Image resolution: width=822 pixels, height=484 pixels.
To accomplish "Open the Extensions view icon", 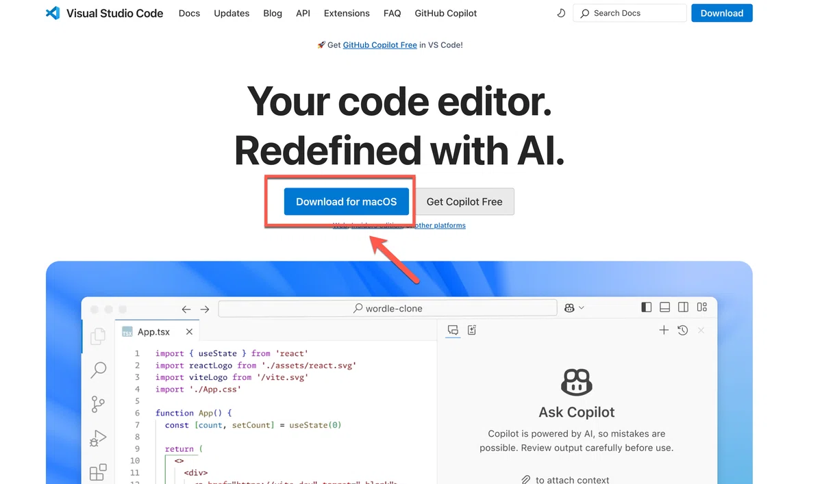I will pos(99,472).
